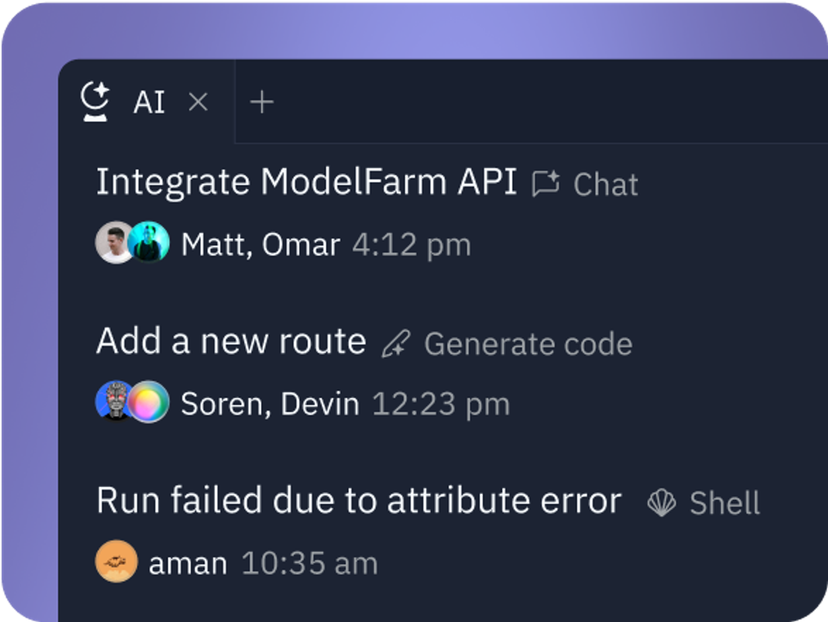Viewport: 828px width, 622px height.
Task: Close the AI tab
Action: pos(198,102)
